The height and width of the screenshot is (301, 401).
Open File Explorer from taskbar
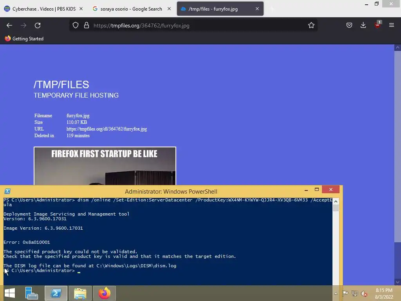point(80,293)
